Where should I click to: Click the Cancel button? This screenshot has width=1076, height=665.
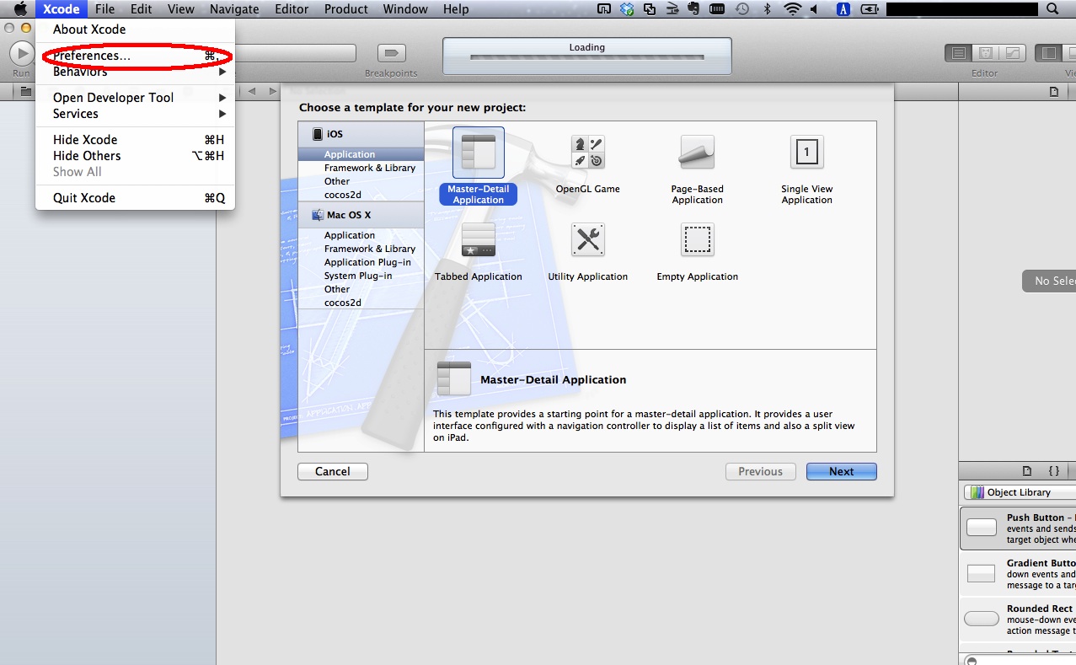click(x=332, y=472)
